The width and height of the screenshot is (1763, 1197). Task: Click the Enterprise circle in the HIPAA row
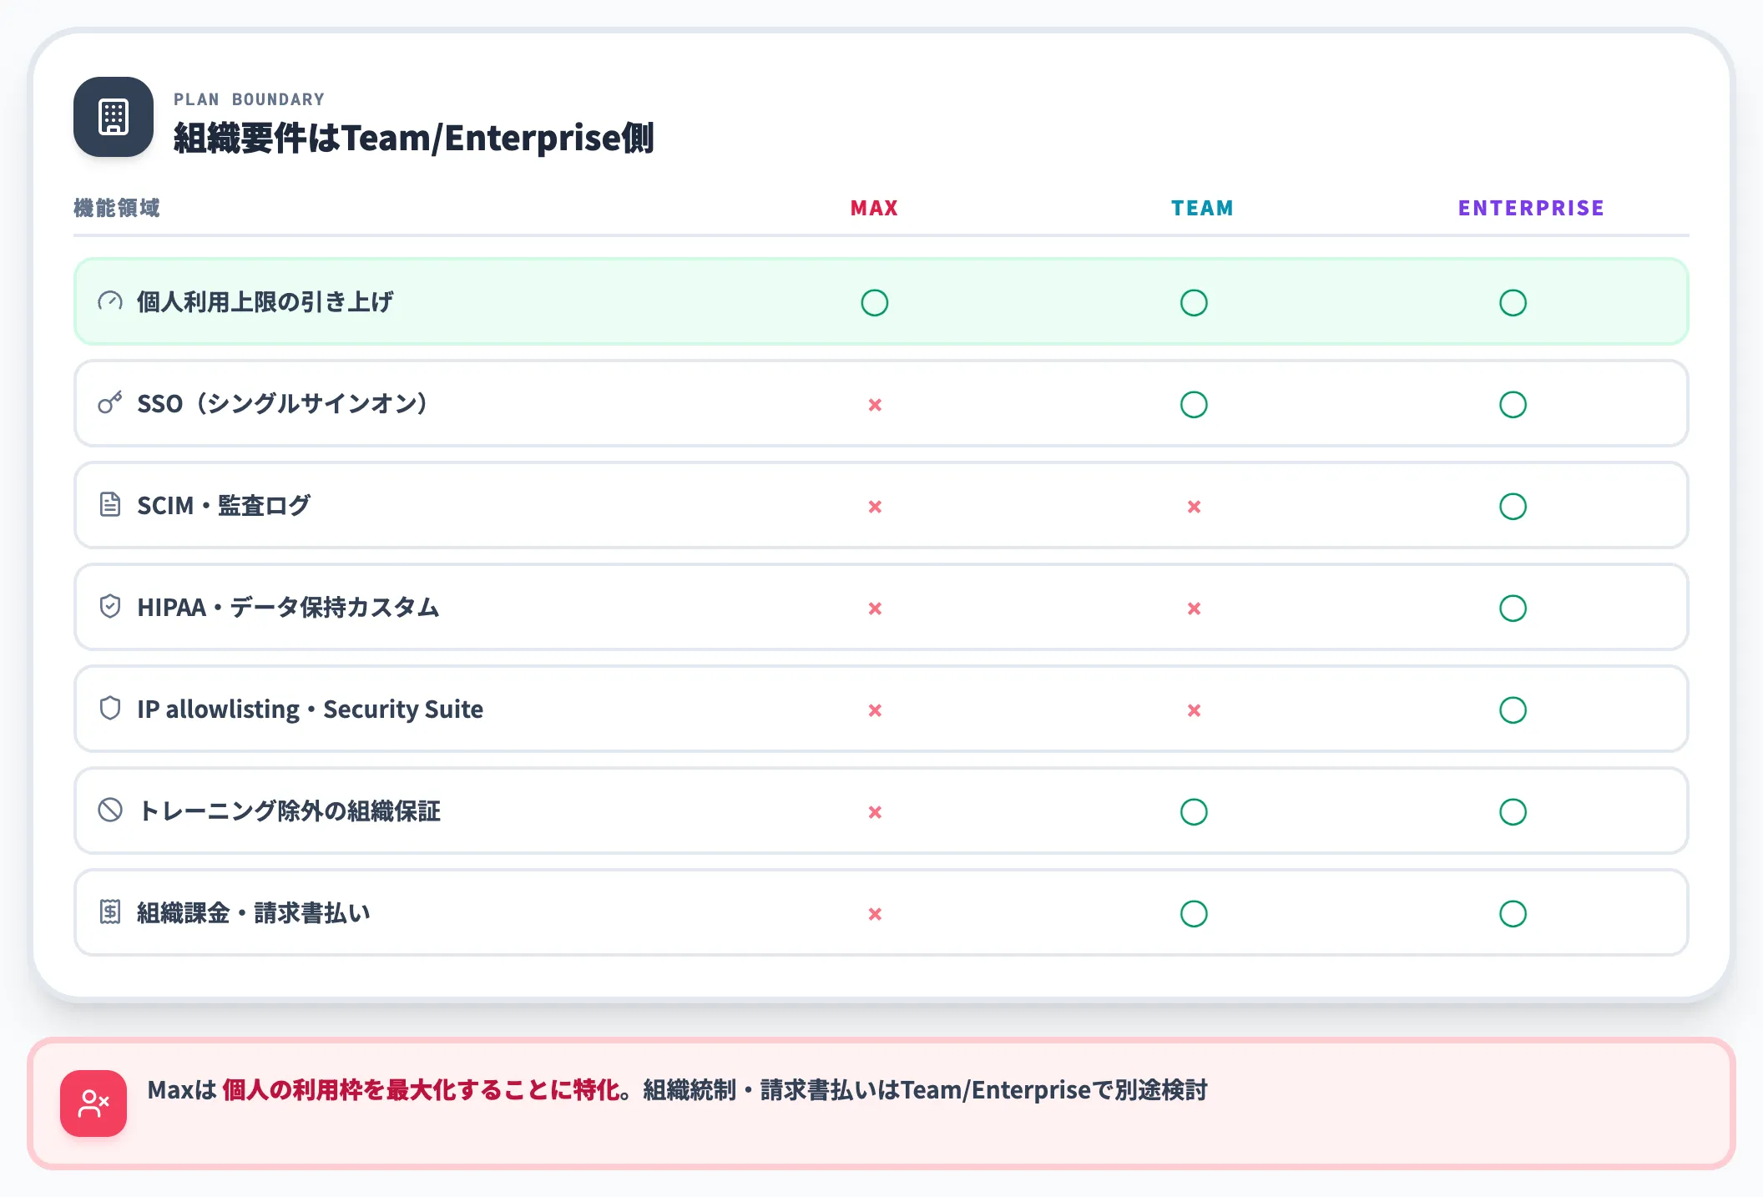tap(1513, 609)
